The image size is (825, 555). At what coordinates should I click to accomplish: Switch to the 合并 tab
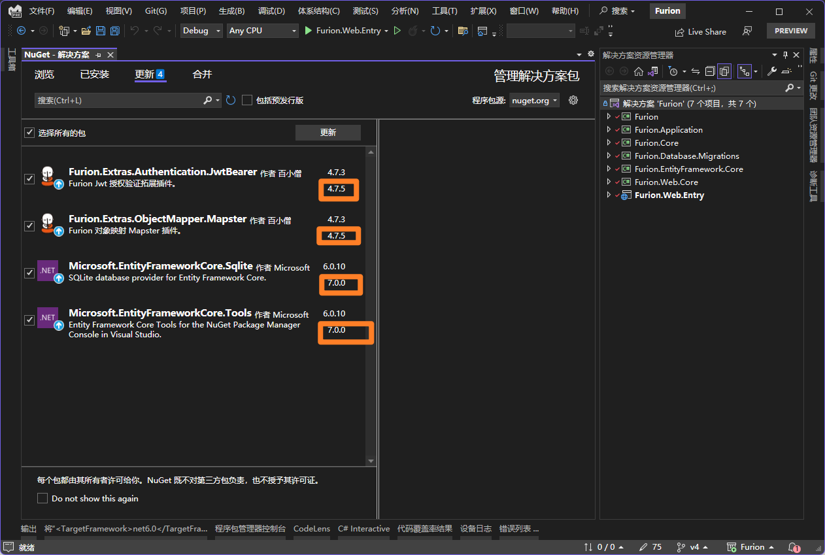(202, 75)
